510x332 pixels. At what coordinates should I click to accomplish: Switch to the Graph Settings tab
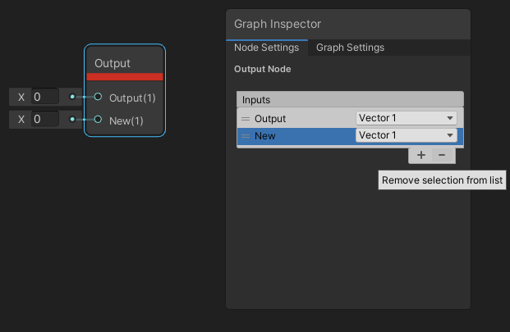(x=350, y=48)
